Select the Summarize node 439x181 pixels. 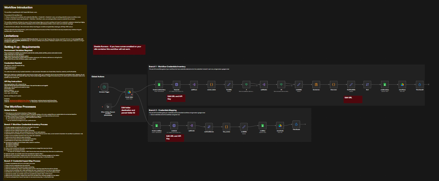click(x=317, y=84)
